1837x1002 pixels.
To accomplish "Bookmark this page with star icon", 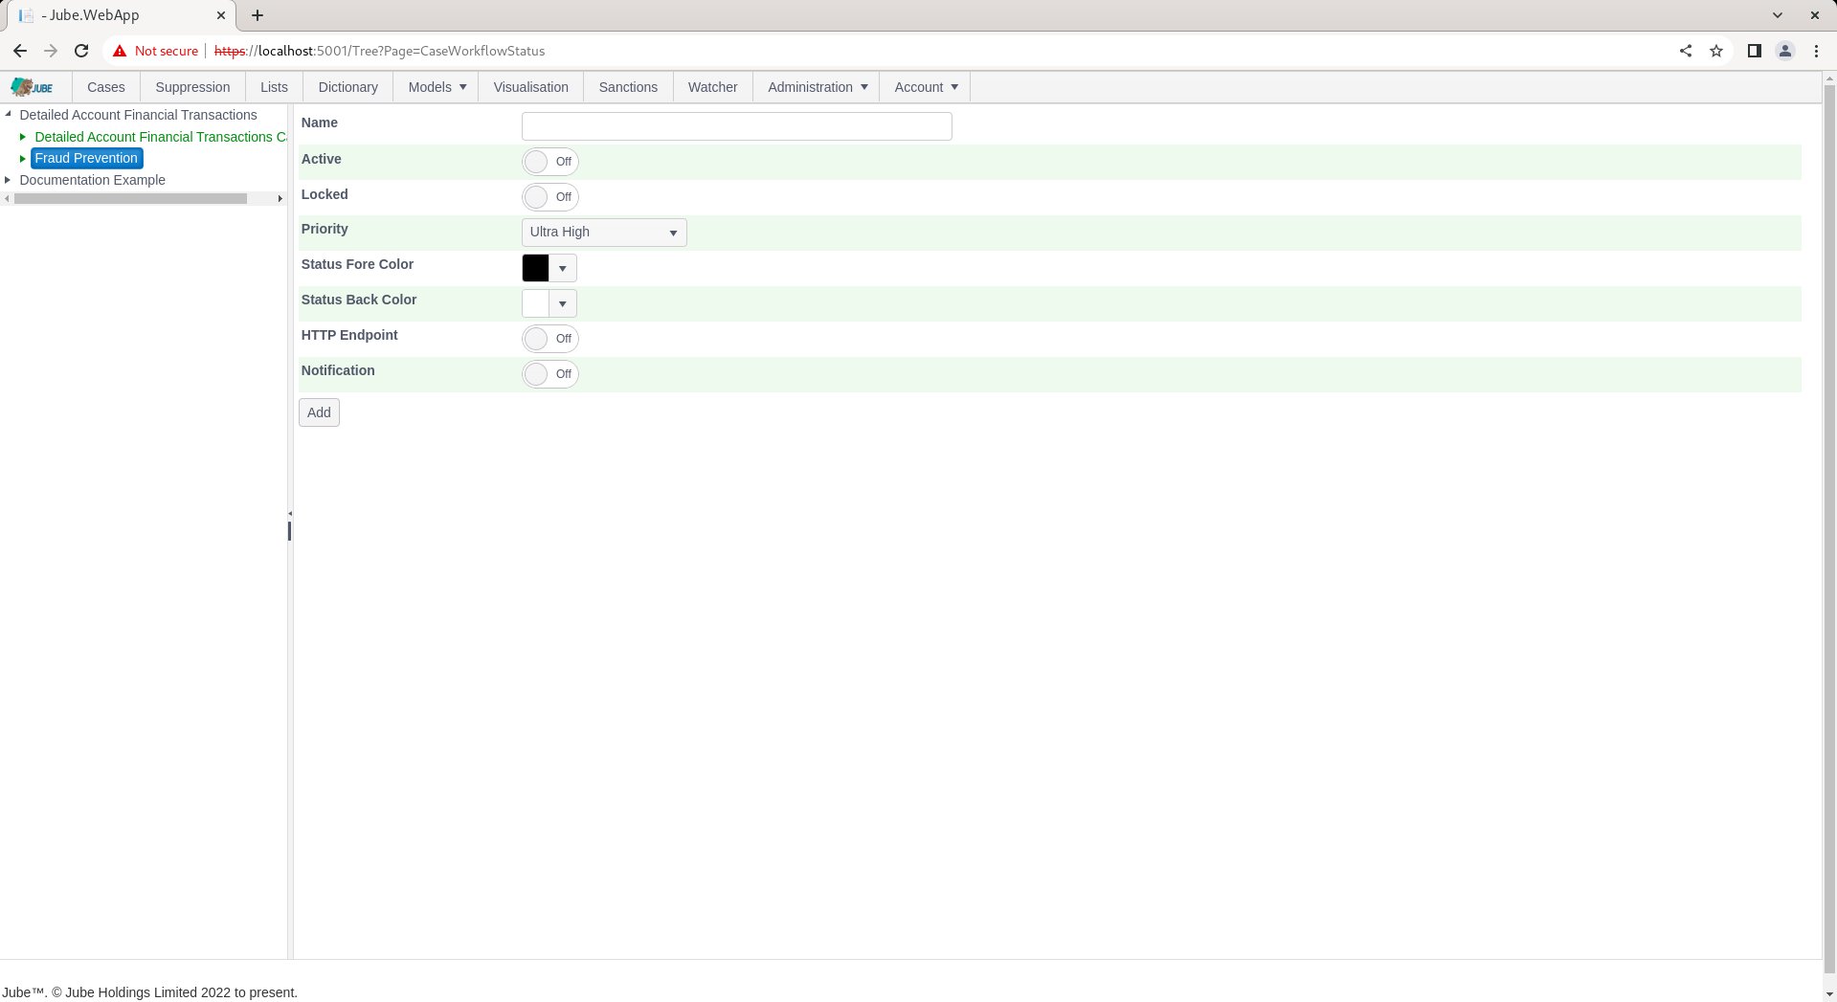I will (1716, 51).
